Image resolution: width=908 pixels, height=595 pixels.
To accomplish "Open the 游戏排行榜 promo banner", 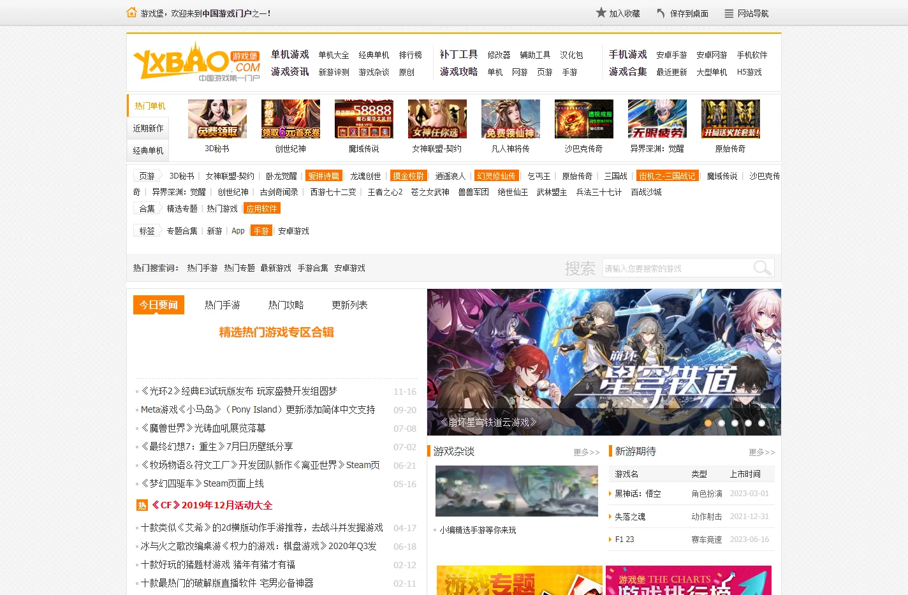I will [689, 580].
